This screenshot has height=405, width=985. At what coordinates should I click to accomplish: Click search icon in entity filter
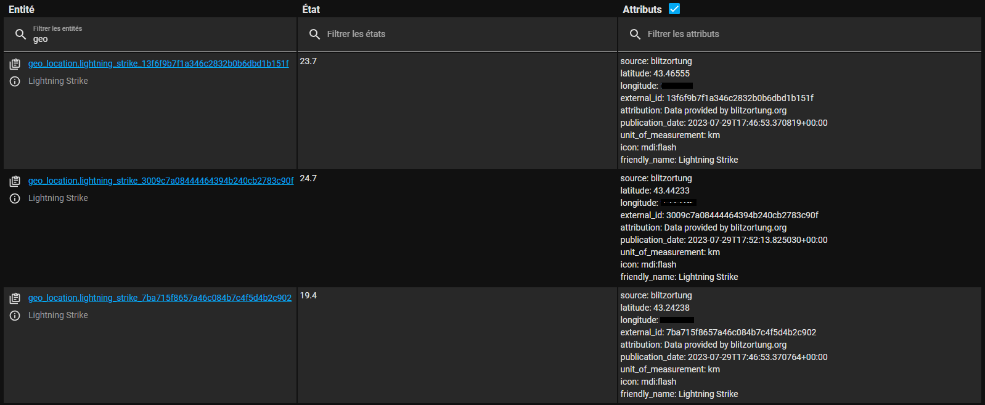coord(20,34)
